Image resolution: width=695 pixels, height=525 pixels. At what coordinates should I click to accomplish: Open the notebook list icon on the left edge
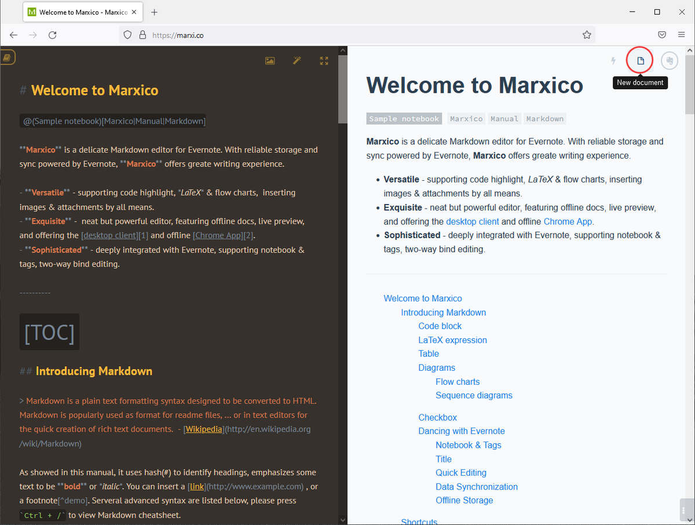click(8, 57)
